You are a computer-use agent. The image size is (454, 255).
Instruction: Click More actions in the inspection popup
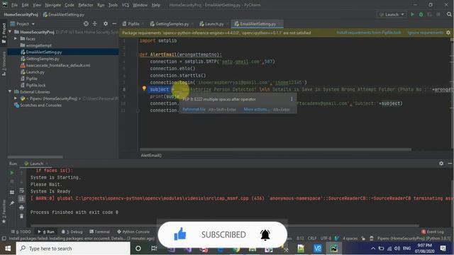tap(257, 109)
